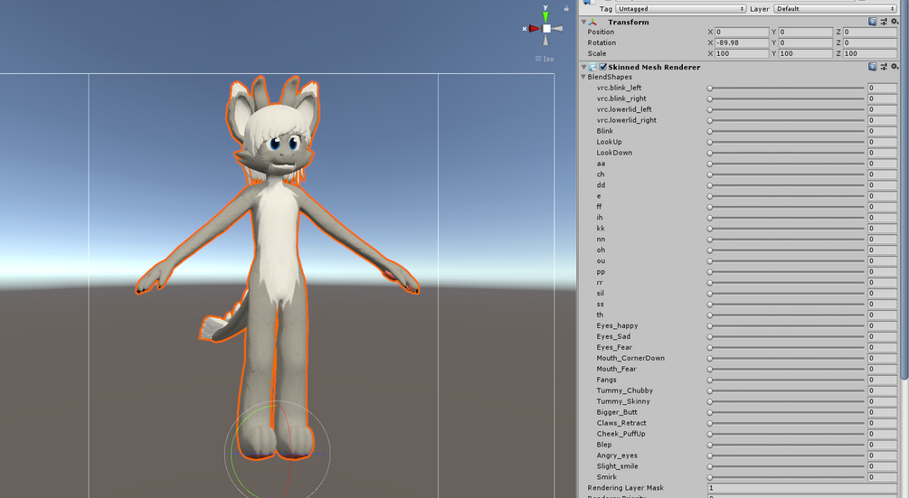Click the Claws_Retract blendshape value field
Screen dimensions: 909x498
(x=883, y=423)
